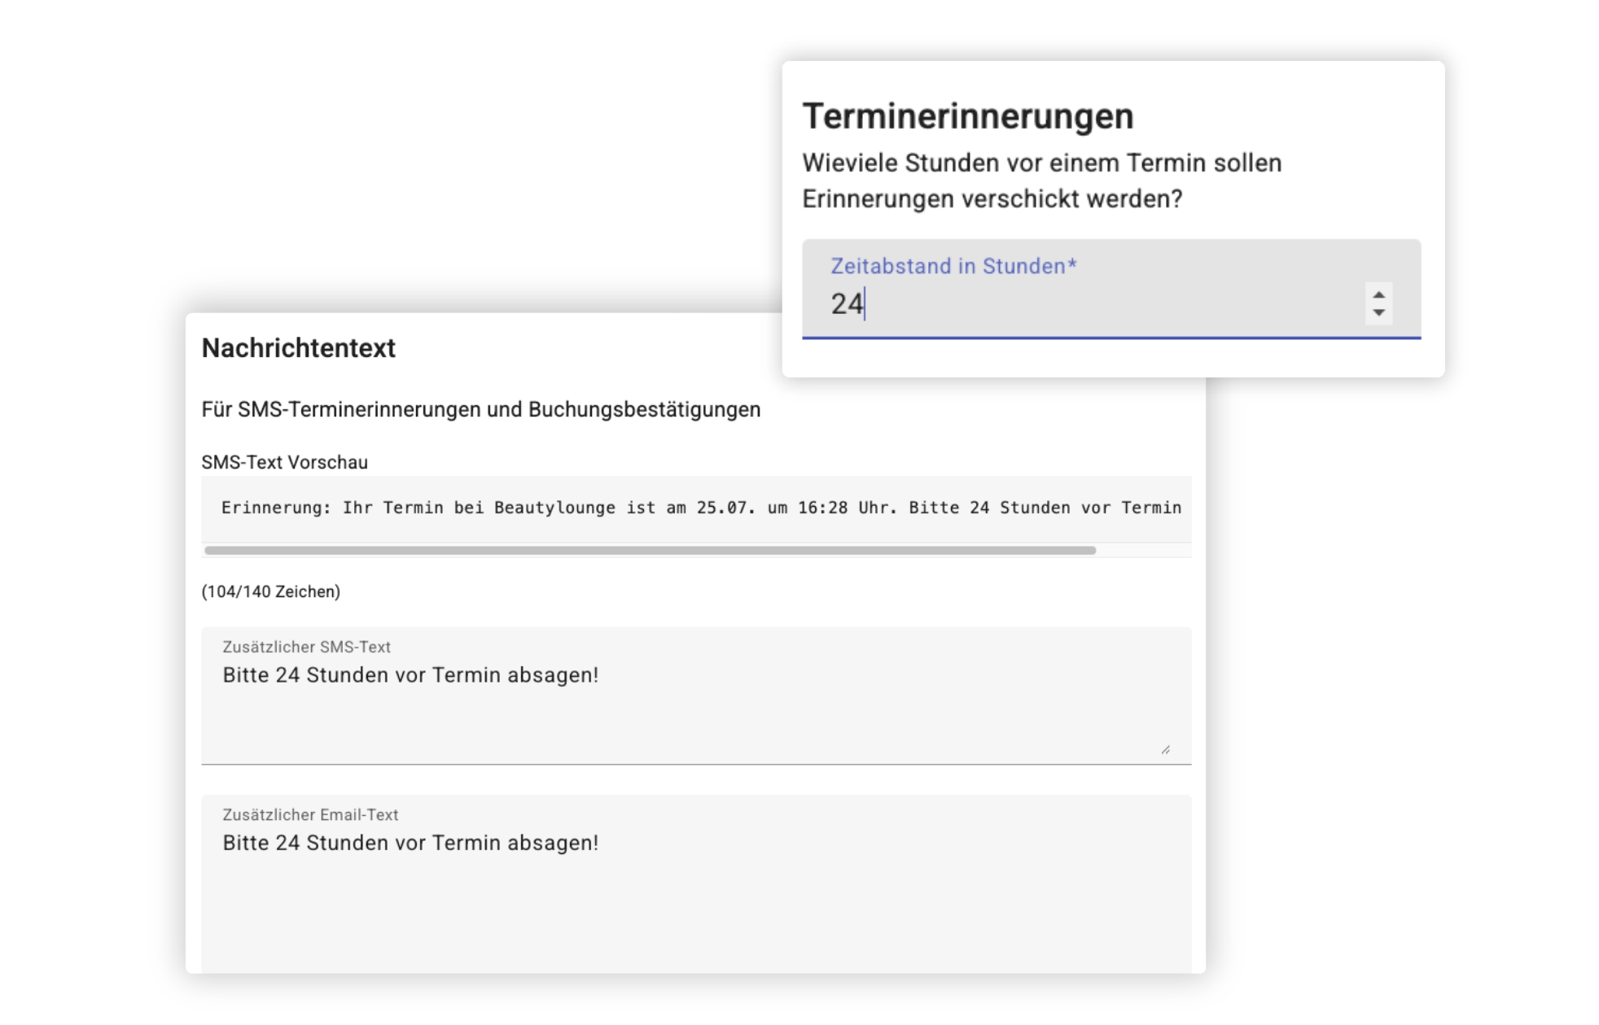Click the subtitle Für SMS-Terminerinnerungen und Buchungsbestätigungen
1599x1025 pixels.
480,410
